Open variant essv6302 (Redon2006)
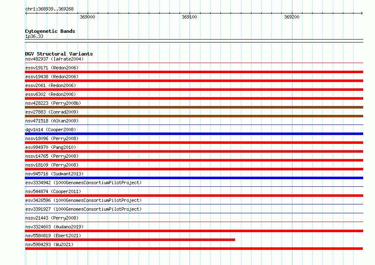 pos(51,94)
